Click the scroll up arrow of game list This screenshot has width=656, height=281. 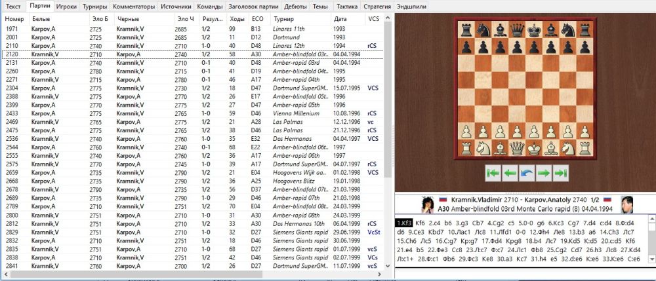coord(388,19)
